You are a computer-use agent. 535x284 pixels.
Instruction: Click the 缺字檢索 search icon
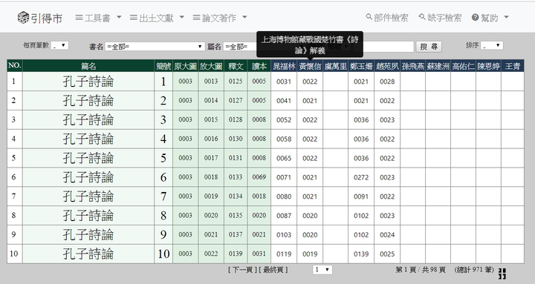422,17
